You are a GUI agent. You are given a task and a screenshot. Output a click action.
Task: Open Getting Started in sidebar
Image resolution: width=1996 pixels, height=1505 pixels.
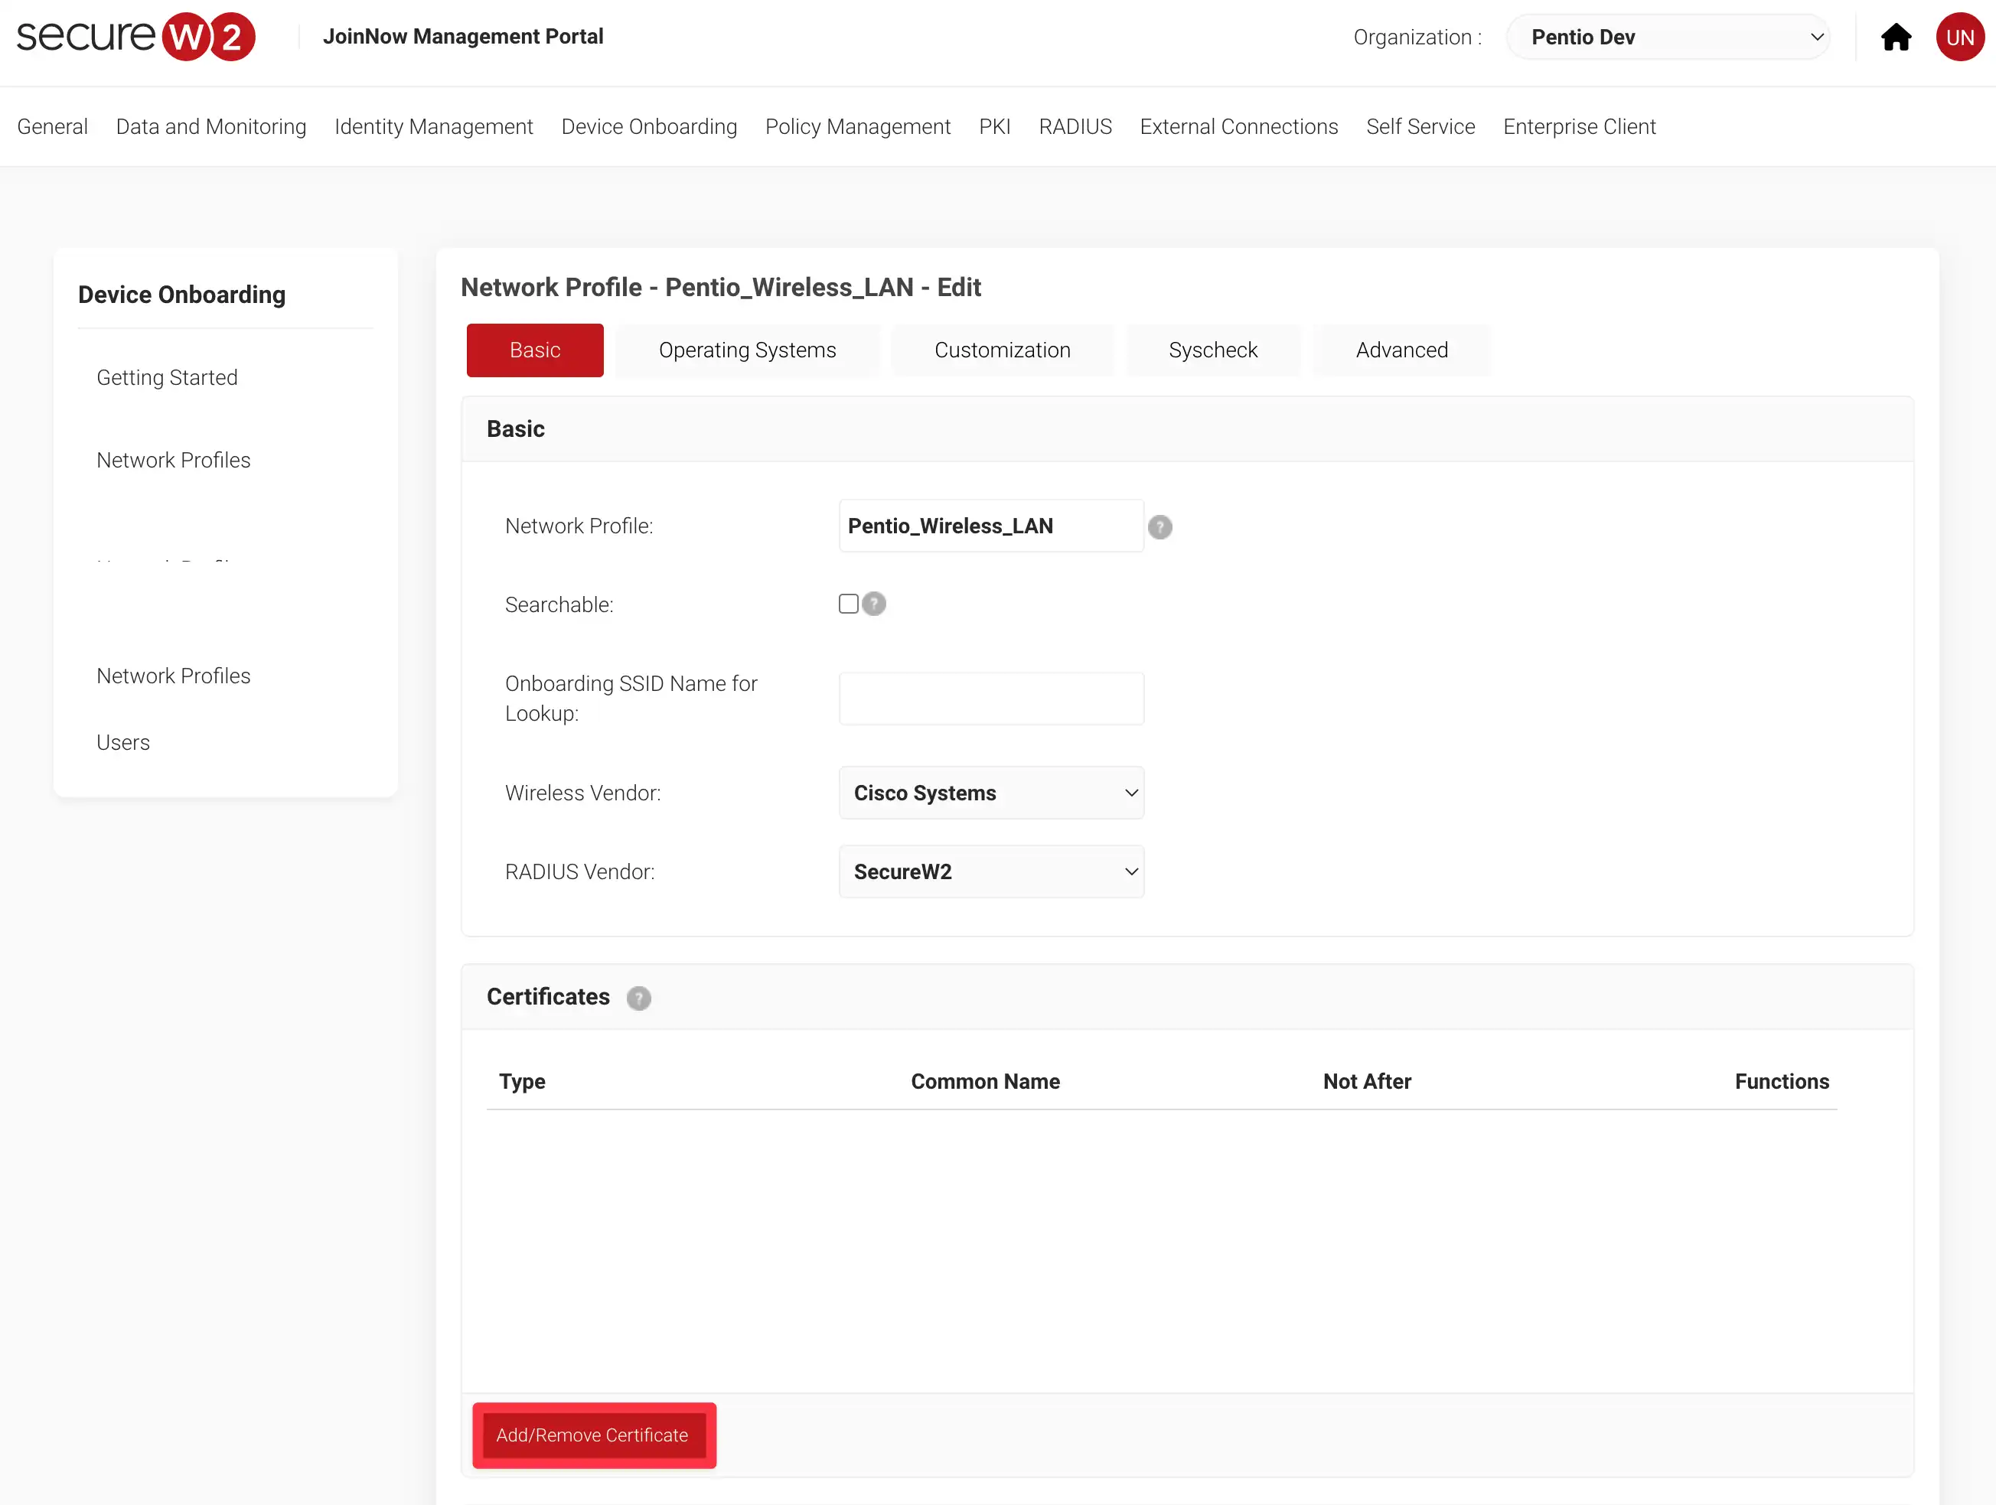[x=167, y=377]
